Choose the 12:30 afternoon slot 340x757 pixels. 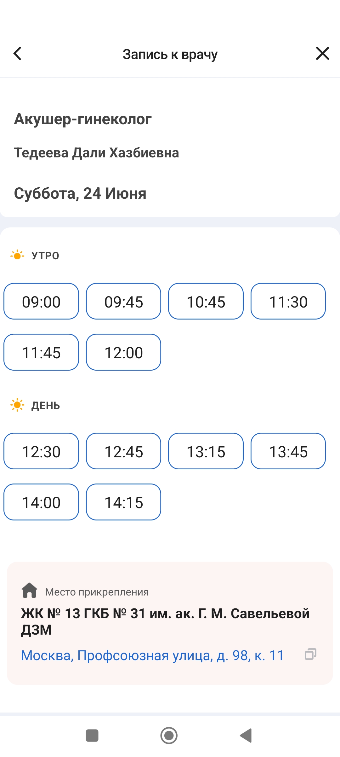click(41, 451)
